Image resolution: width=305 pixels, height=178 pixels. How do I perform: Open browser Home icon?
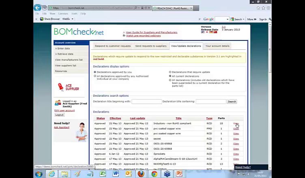tap(258, 8)
